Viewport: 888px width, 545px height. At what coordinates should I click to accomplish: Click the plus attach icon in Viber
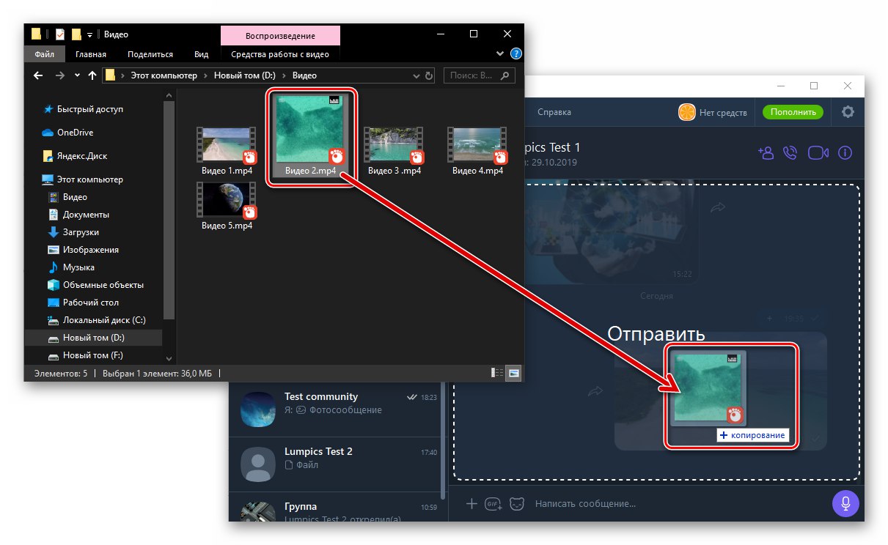[x=471, y=503]
